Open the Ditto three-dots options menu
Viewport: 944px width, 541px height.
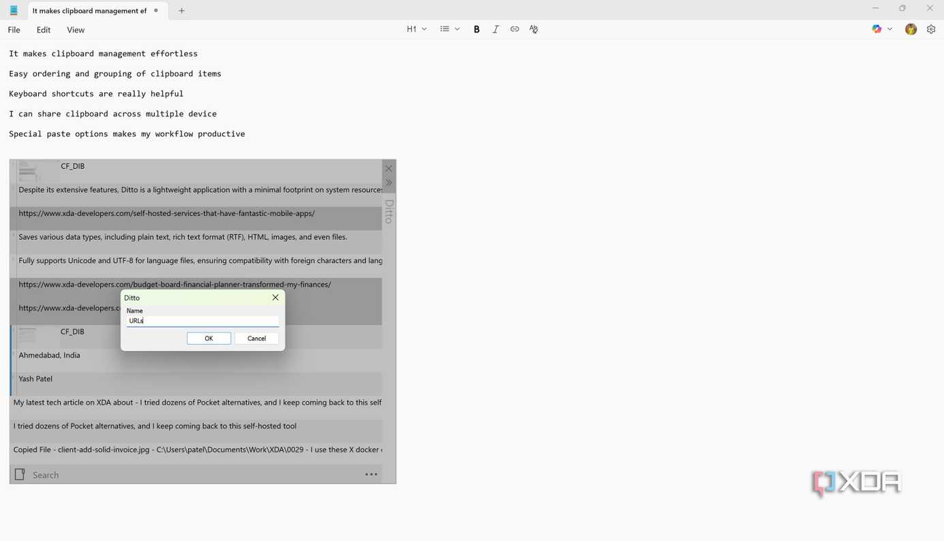(371, 475)
